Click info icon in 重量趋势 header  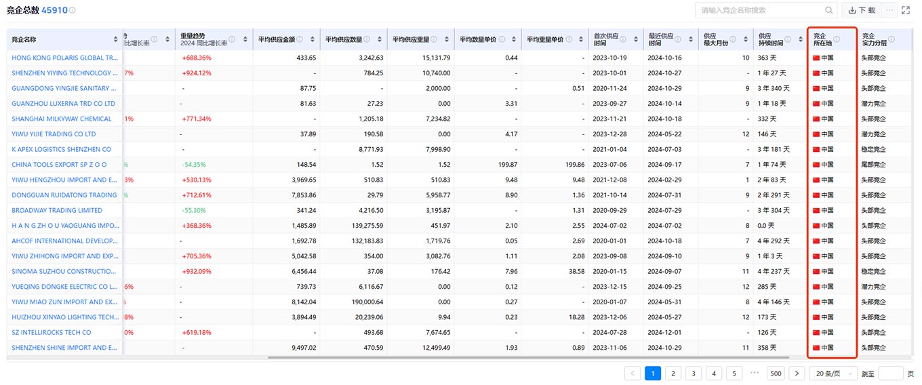232,39
